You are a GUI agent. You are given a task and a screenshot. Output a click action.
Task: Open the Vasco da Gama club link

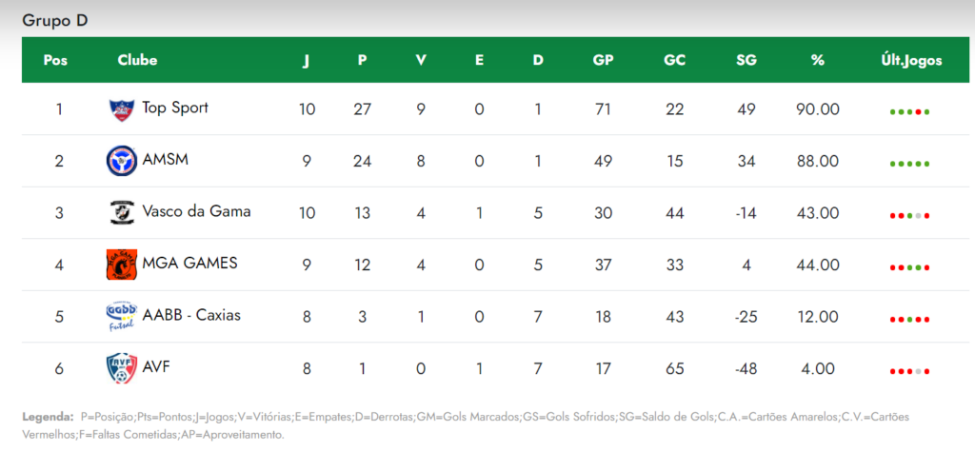pos(196,211)
